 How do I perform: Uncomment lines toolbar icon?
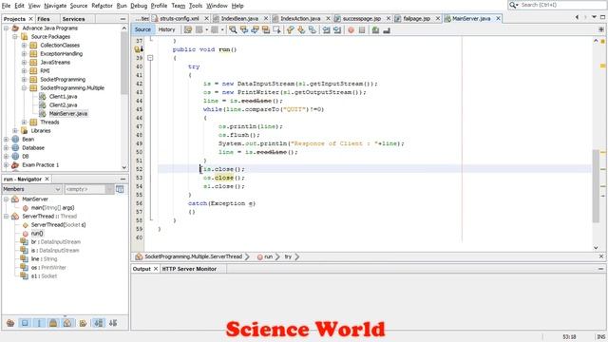[387, 29]
